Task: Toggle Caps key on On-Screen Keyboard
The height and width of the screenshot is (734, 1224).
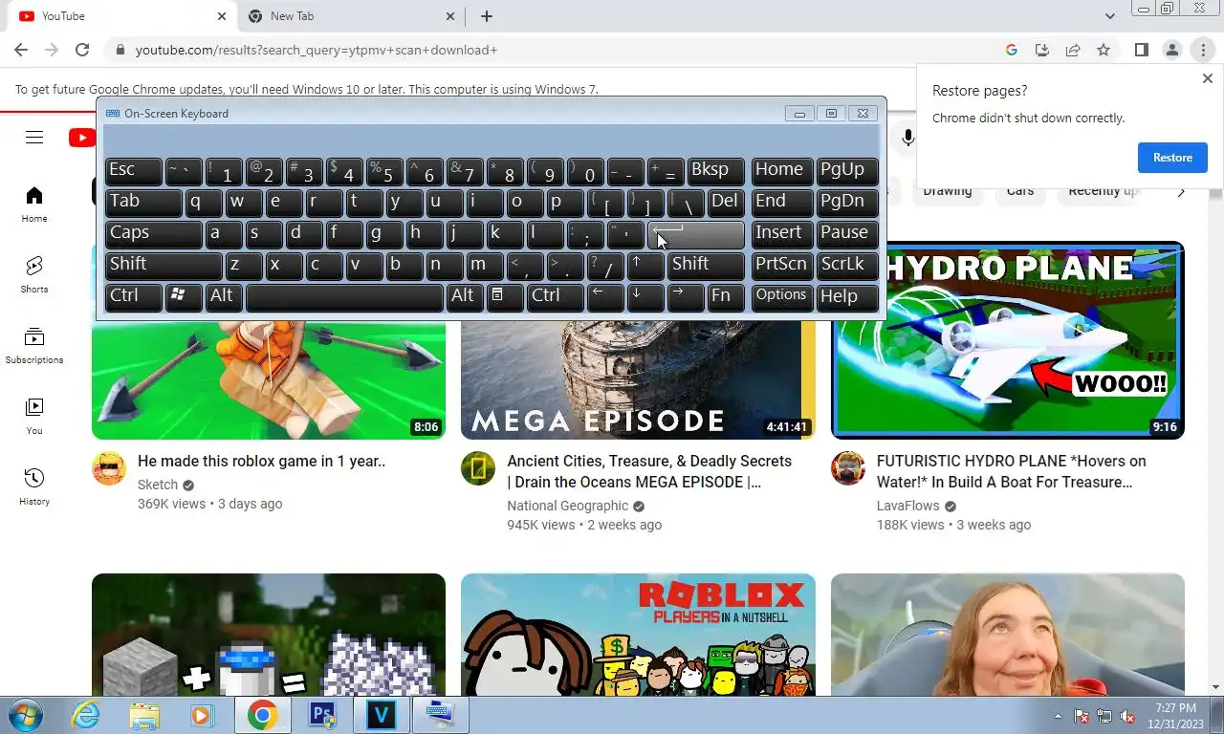Action: (x=153, y=234)
